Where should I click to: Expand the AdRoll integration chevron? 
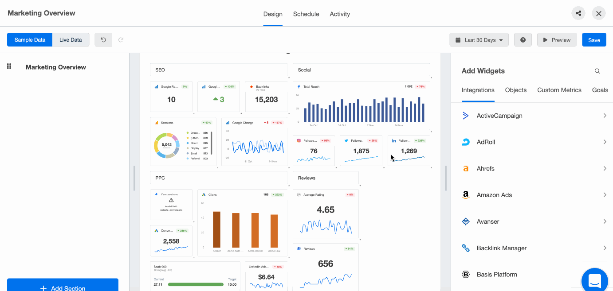coord(605,142)
